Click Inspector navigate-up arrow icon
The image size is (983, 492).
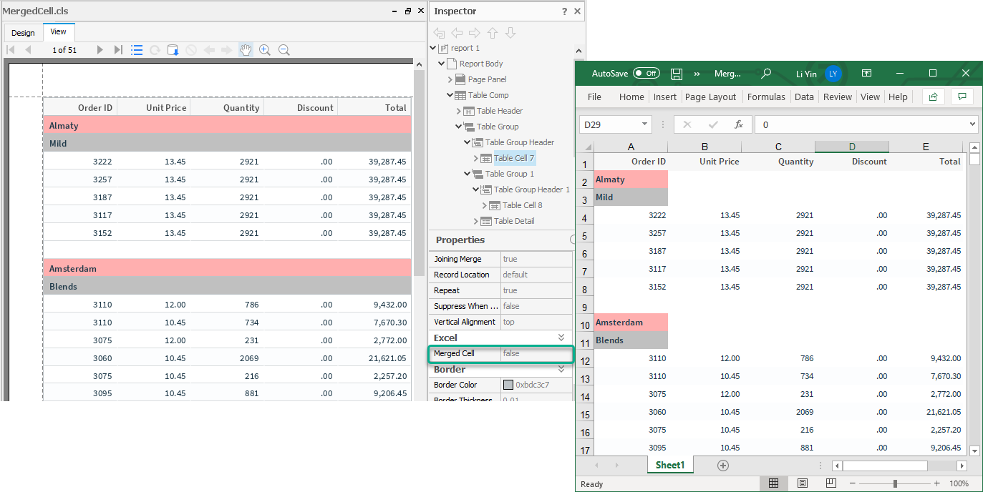[x=493, y=33]
